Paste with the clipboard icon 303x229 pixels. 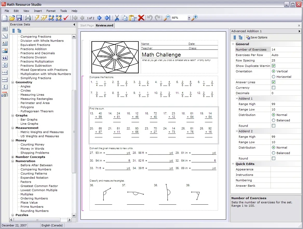(132, 18)
